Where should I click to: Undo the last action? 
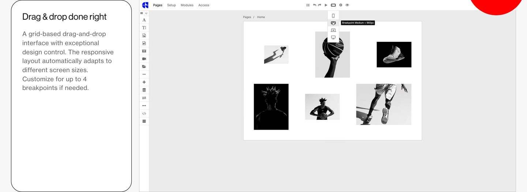(x=314, y=5)
